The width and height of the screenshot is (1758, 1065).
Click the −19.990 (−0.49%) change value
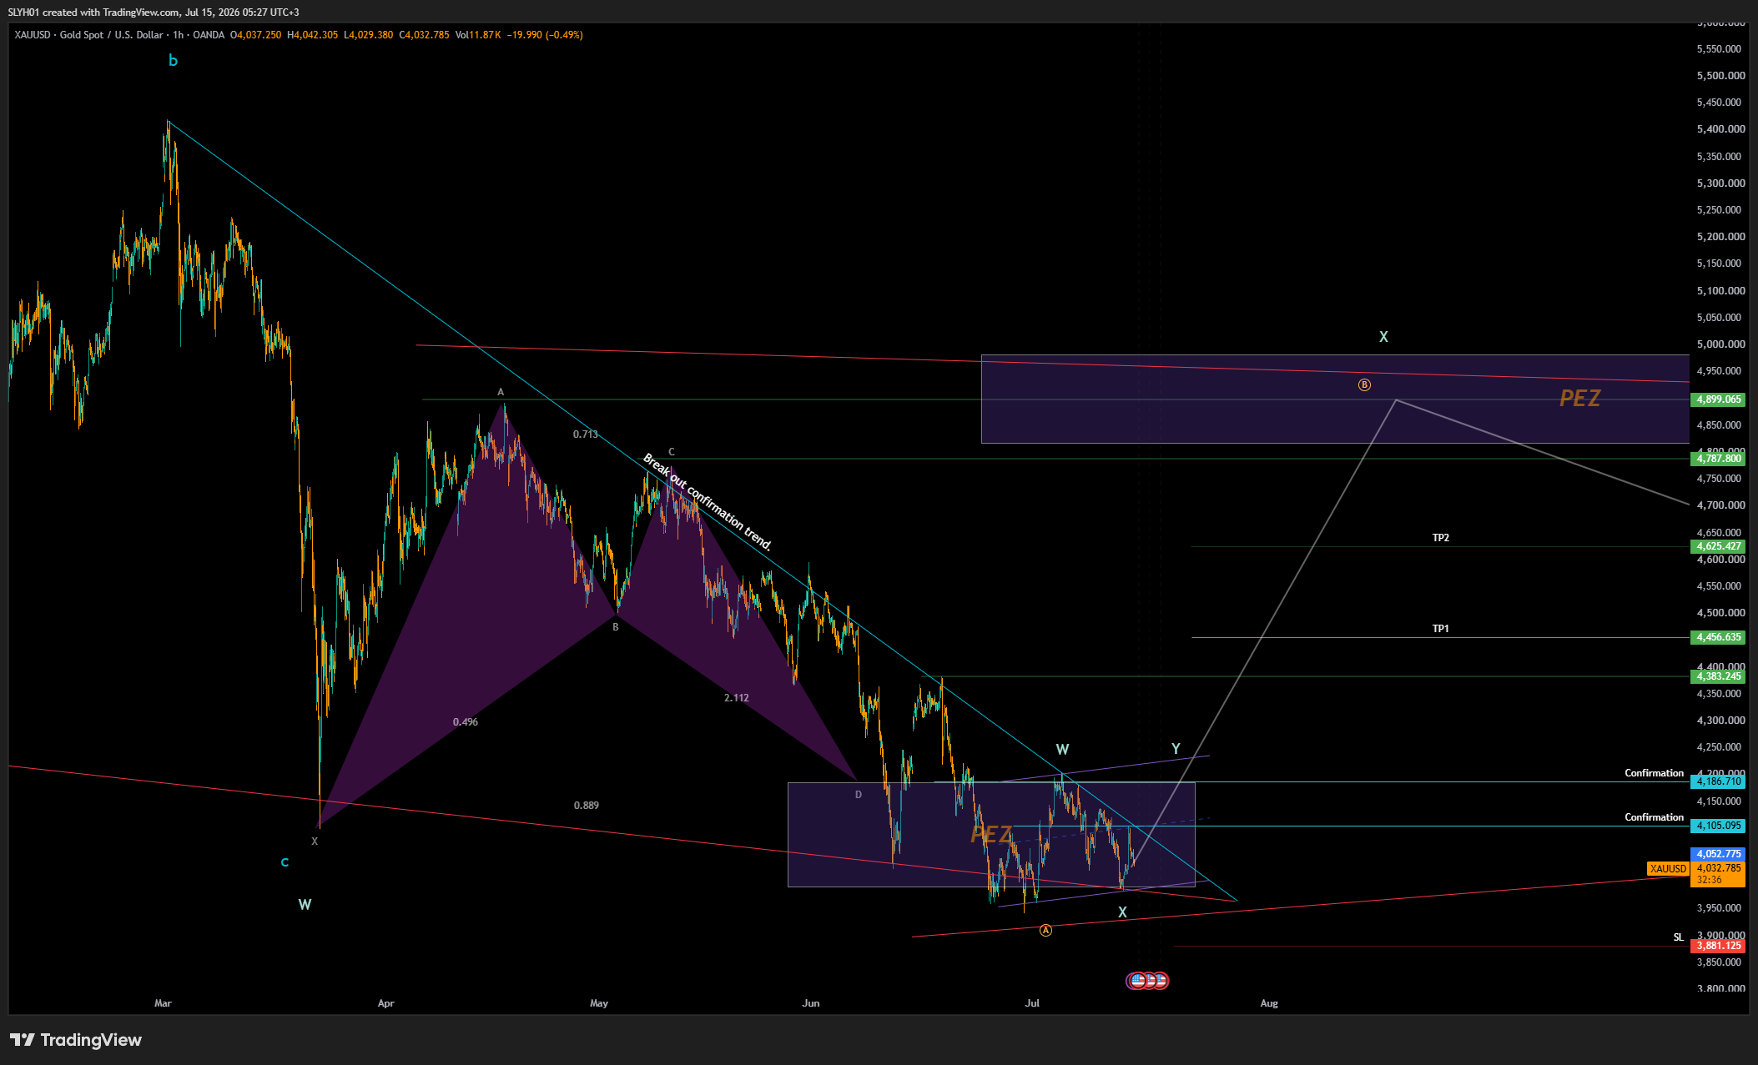tap(545, 35)
